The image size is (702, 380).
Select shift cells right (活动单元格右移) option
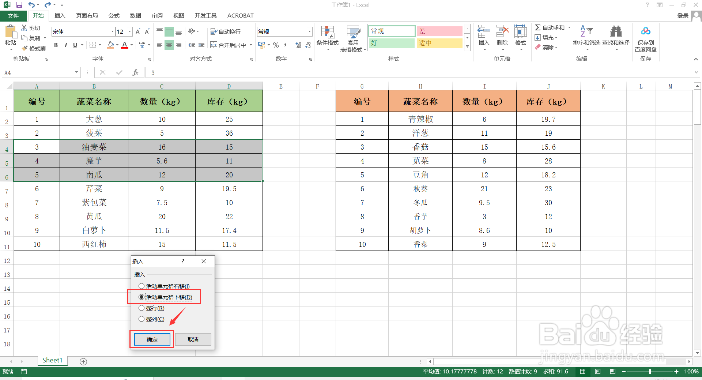coord(164,286)
